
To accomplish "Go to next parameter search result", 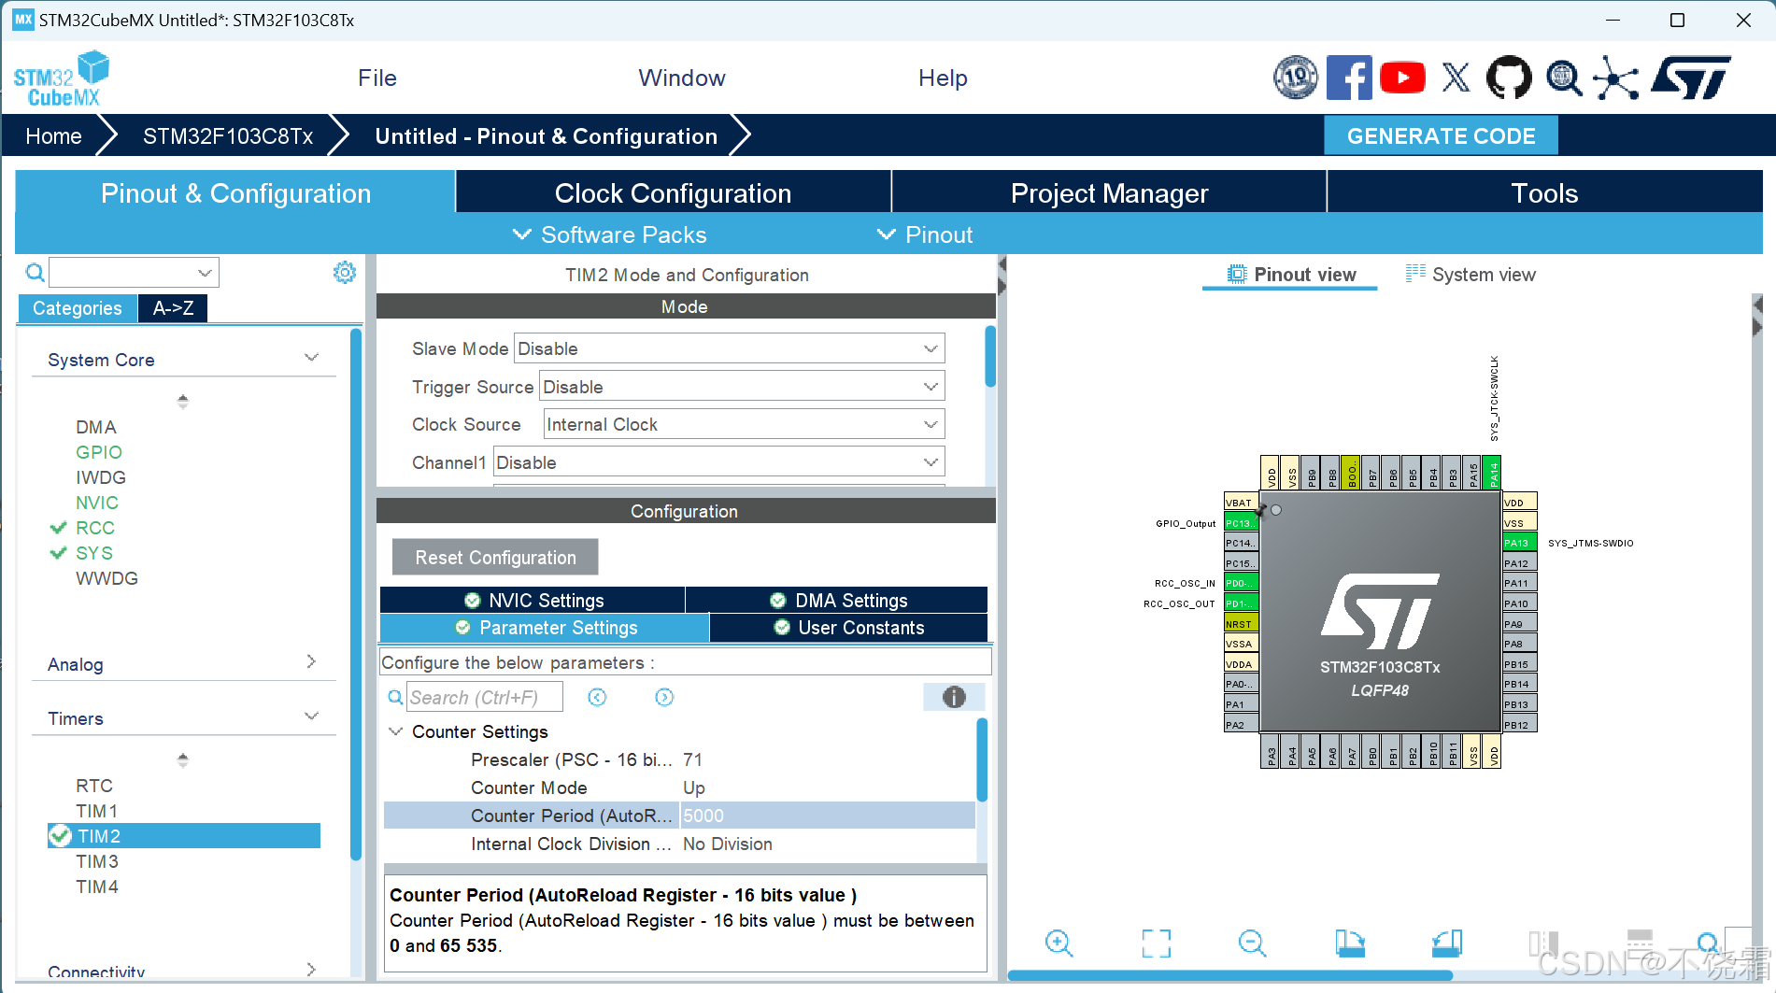I will 664,697.
